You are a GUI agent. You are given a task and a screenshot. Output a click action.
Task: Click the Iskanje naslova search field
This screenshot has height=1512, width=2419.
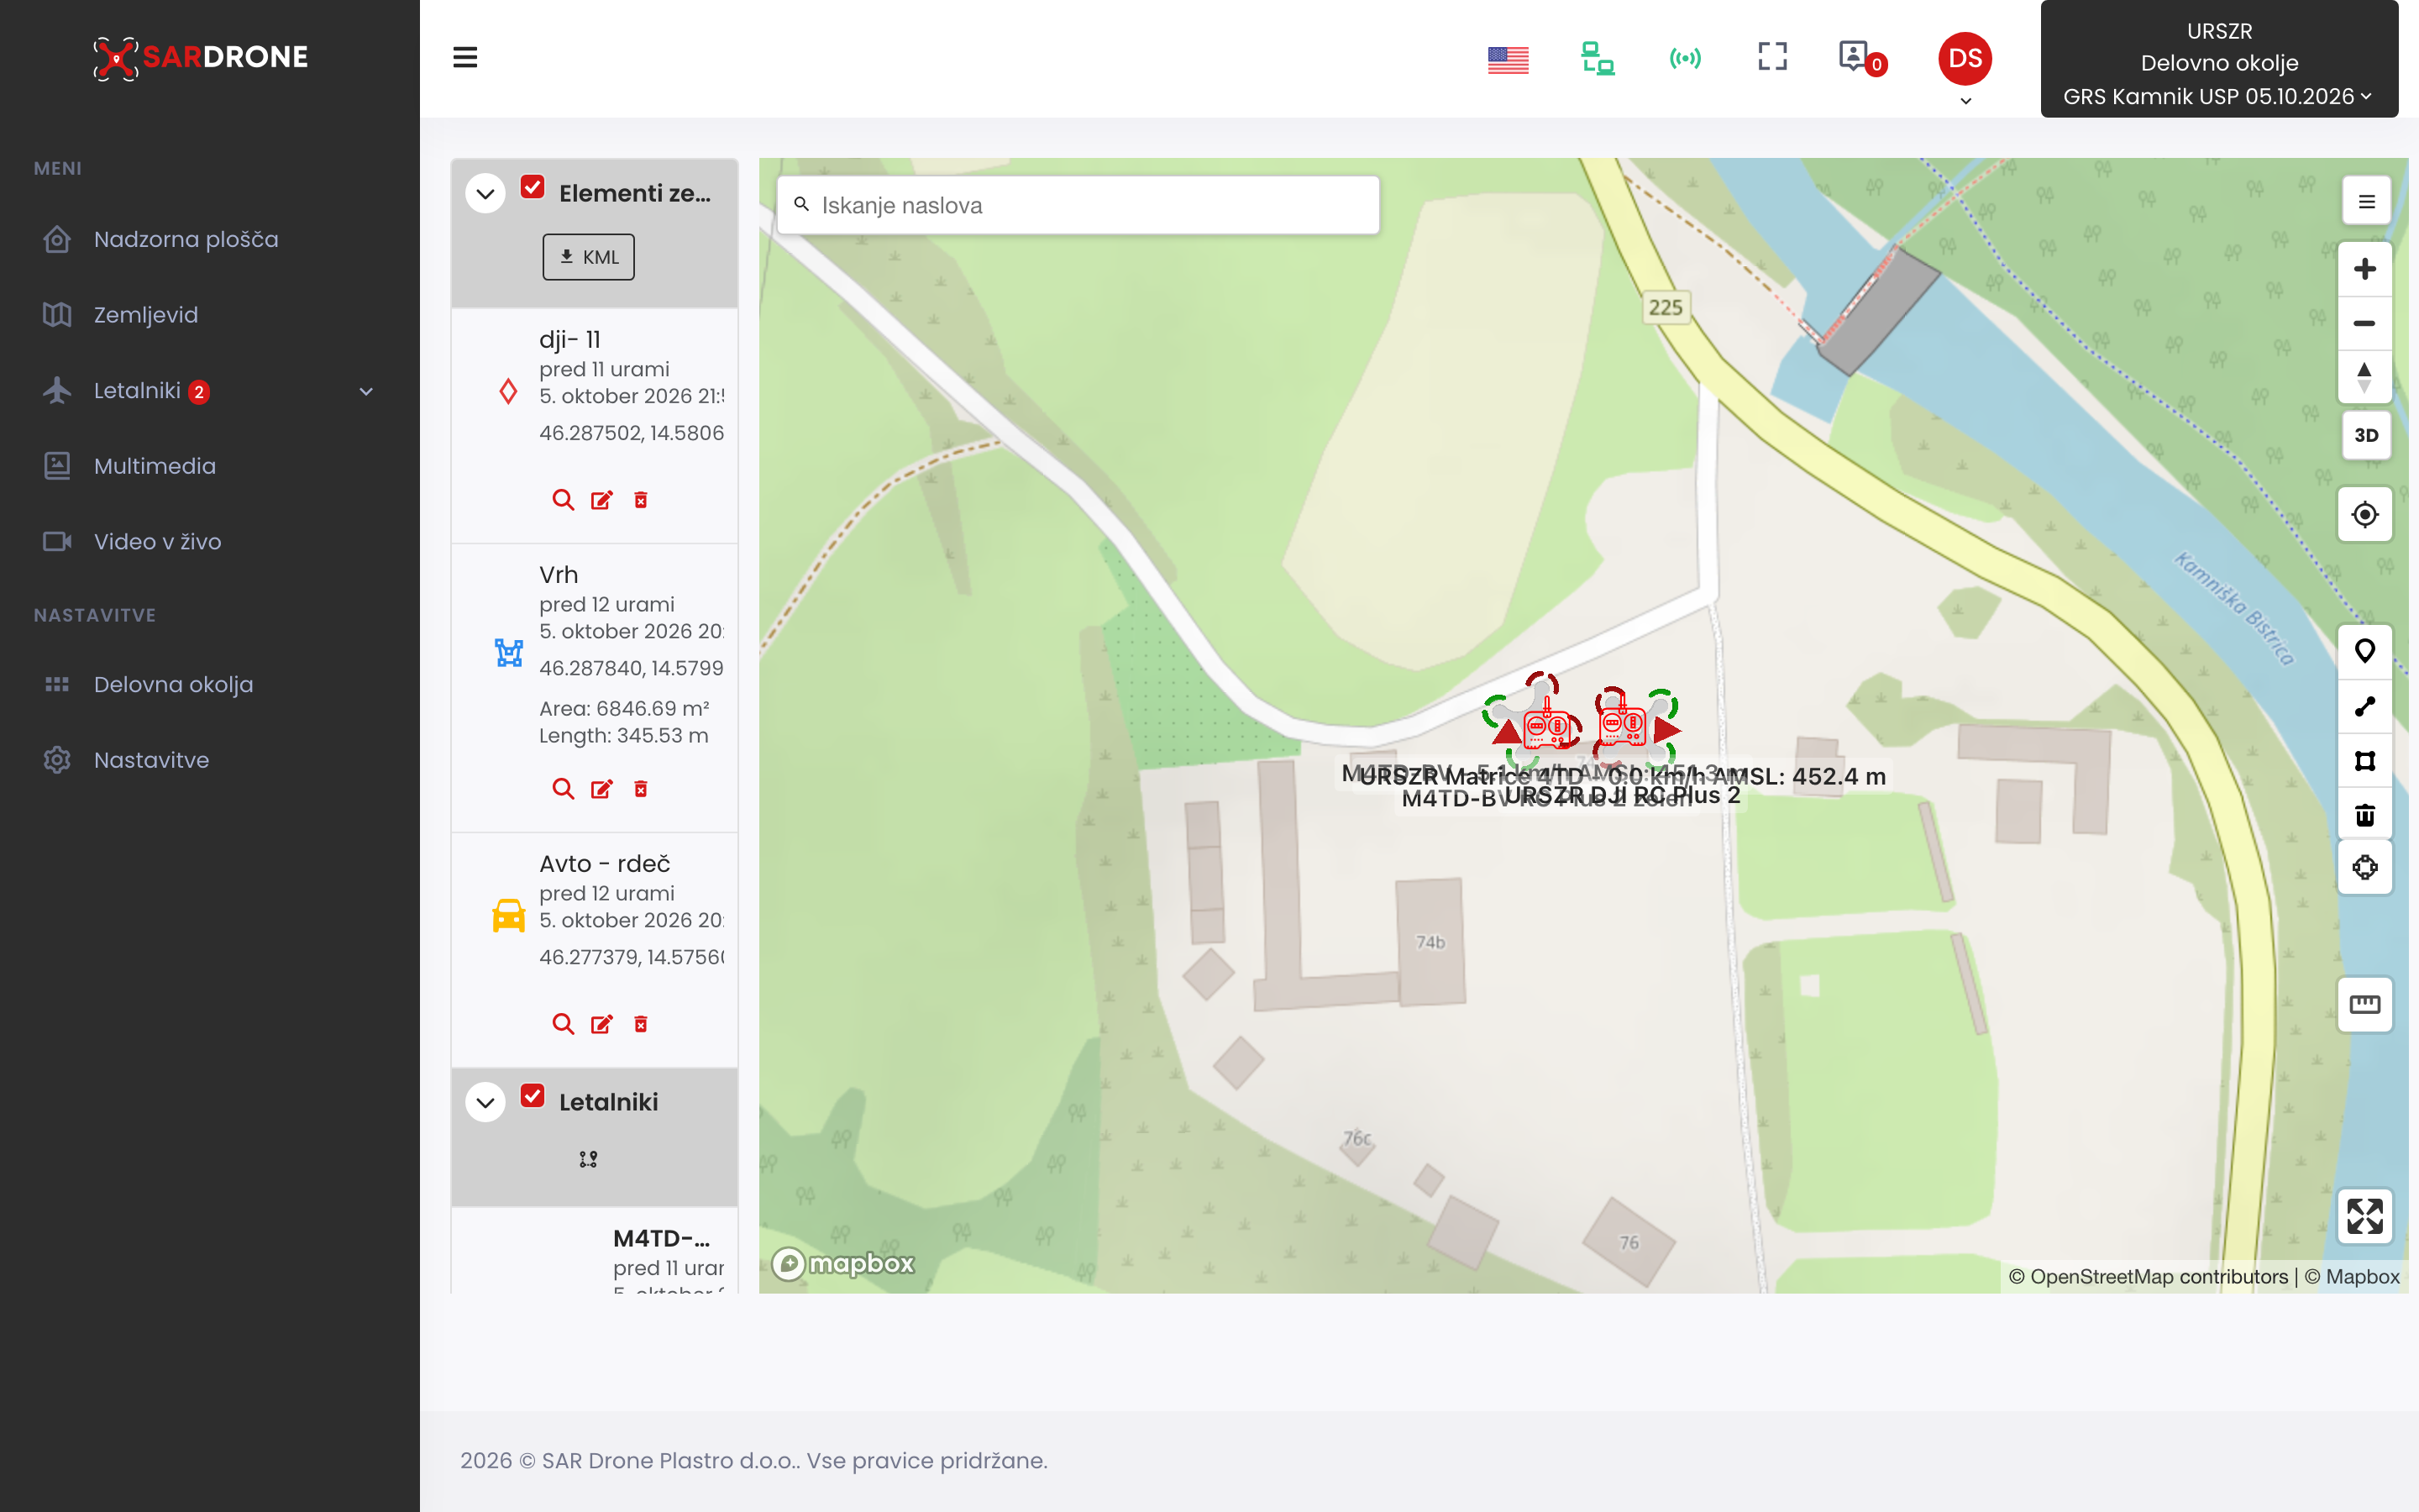click(1078, 205)
